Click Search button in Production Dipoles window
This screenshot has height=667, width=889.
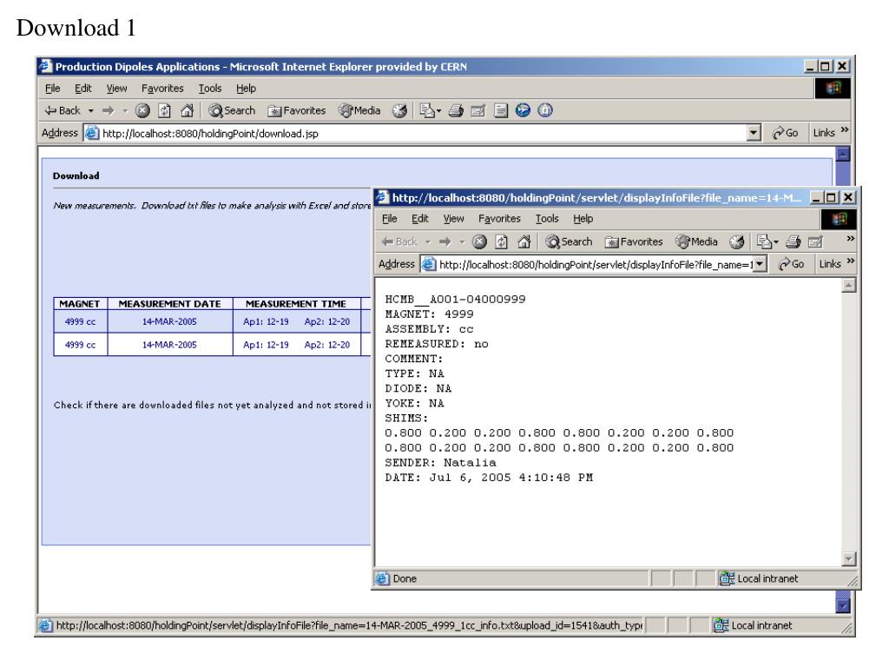coord(232,110)
